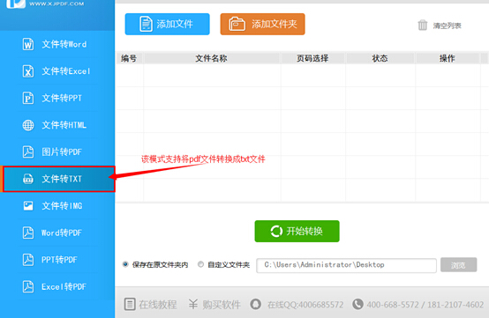Click 在线QQ:4006685572 contact link
The image size is (489, 318).
click(x=305, y=304)
